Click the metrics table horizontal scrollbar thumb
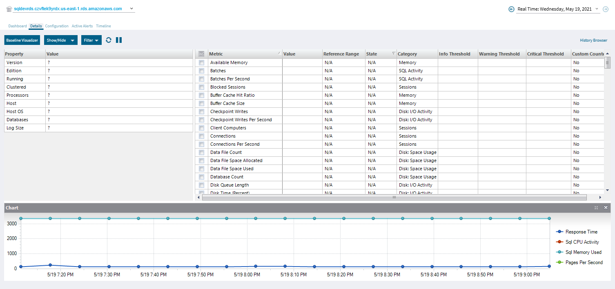 pyautogui.click(x=394, y=197)
